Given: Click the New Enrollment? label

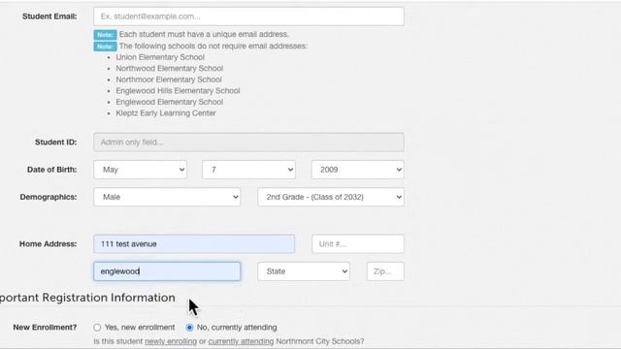Looking at the screenshot, I should pos(45,328).
